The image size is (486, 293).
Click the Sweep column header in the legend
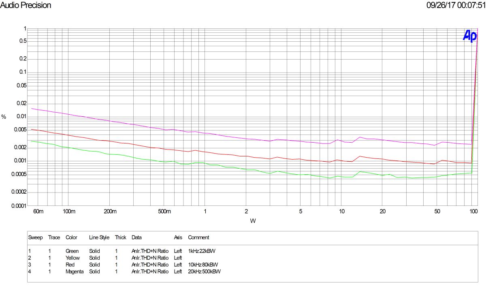pyautogui.click(x=35, y=237)
